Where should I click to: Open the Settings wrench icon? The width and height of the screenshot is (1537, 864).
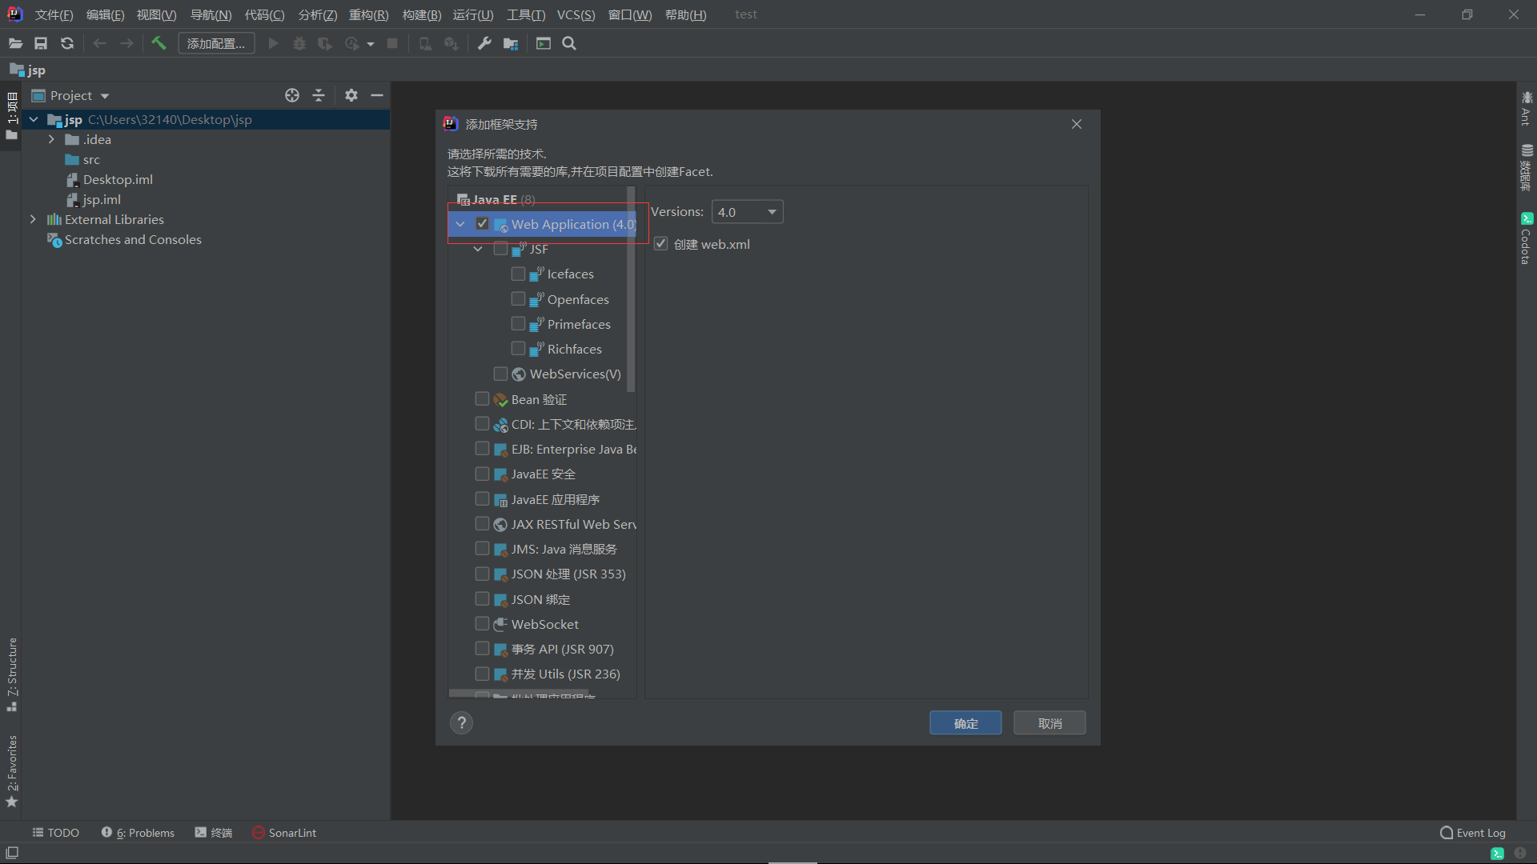coord(484,43)
